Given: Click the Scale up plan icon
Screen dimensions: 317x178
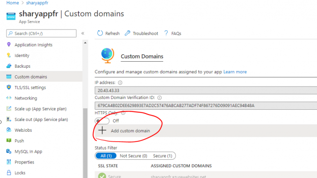Looking at the screenshot, I should [x=9, y=108].
